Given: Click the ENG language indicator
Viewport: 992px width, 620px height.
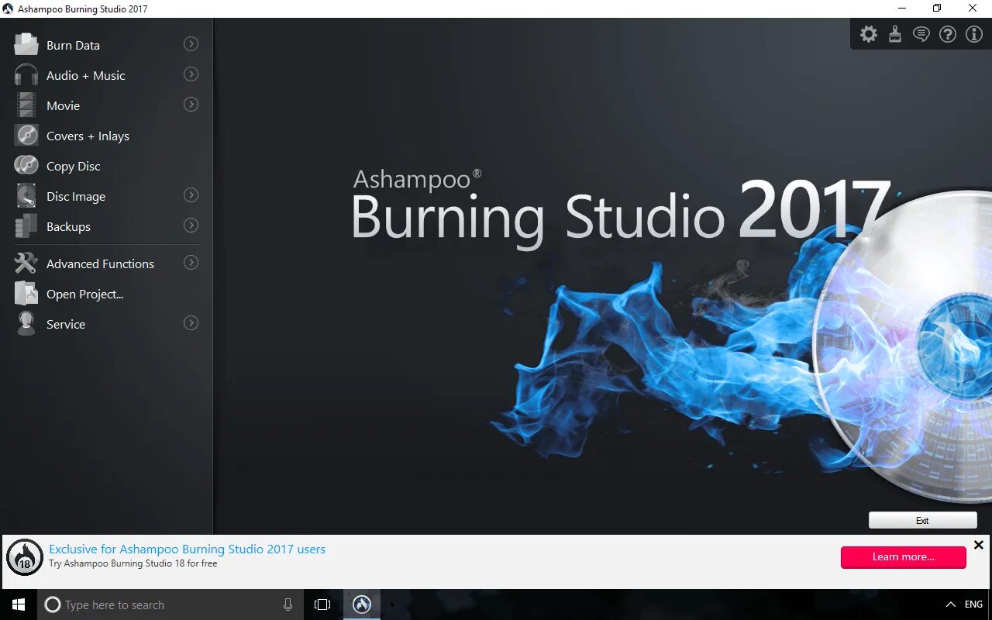Looking at the screenshot, I should [974, 604].
